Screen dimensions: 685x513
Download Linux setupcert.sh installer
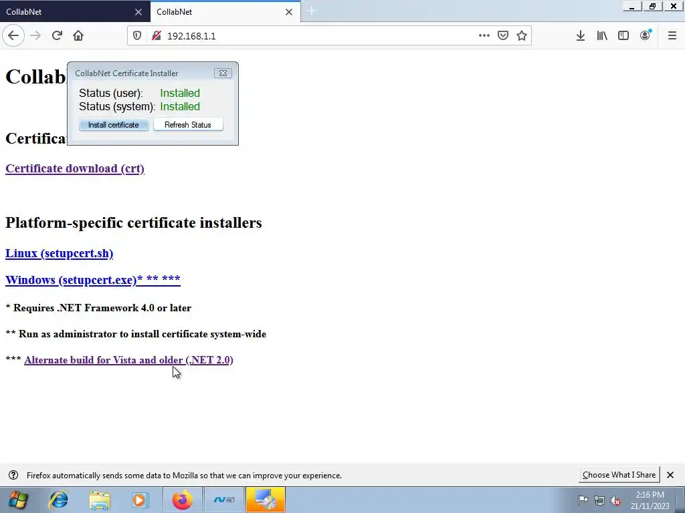click(59, 253)
